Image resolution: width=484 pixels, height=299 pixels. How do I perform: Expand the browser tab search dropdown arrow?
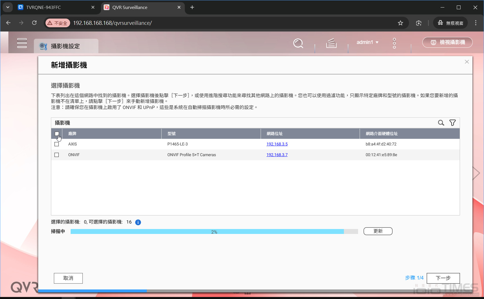8,7
